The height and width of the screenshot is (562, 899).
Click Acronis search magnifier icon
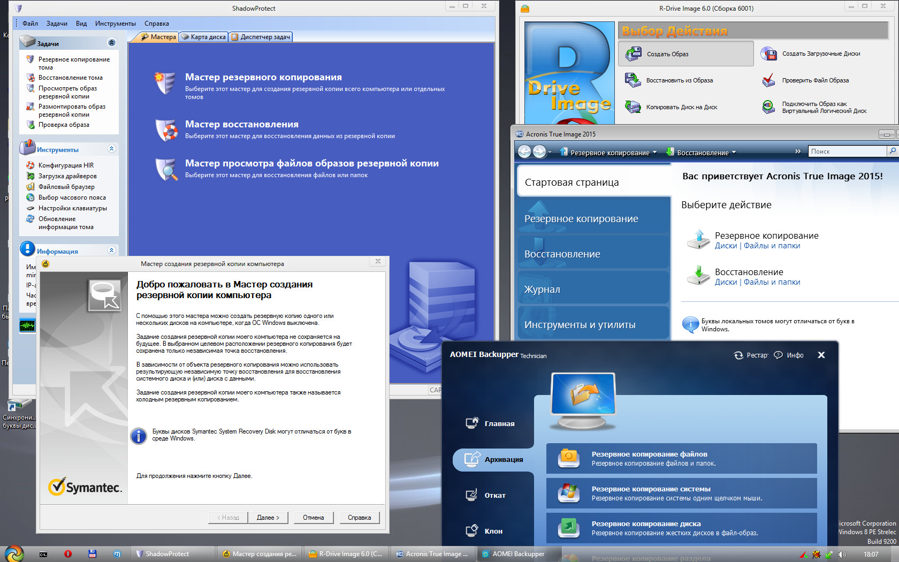coord(892,151)
